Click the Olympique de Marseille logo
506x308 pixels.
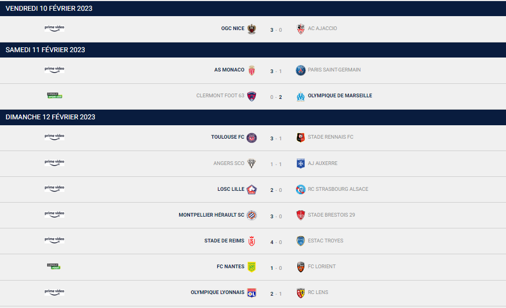300,96
